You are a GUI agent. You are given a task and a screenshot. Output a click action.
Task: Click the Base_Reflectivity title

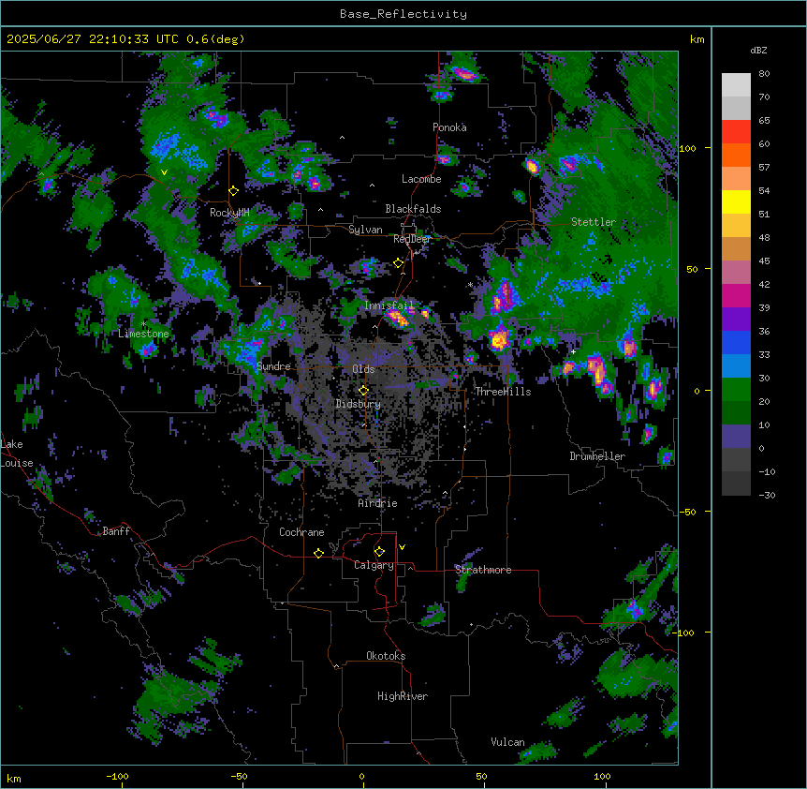403,14
